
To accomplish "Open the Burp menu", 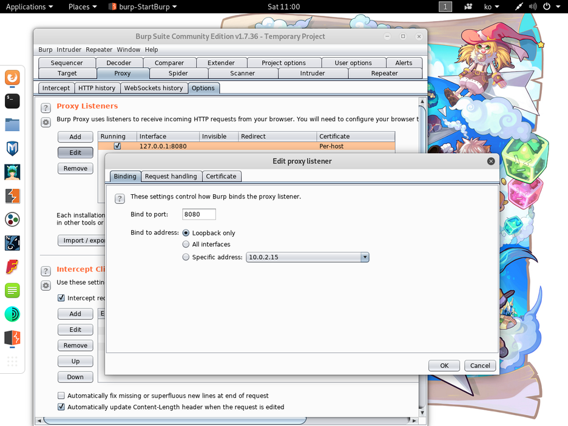I will [46, 50].
